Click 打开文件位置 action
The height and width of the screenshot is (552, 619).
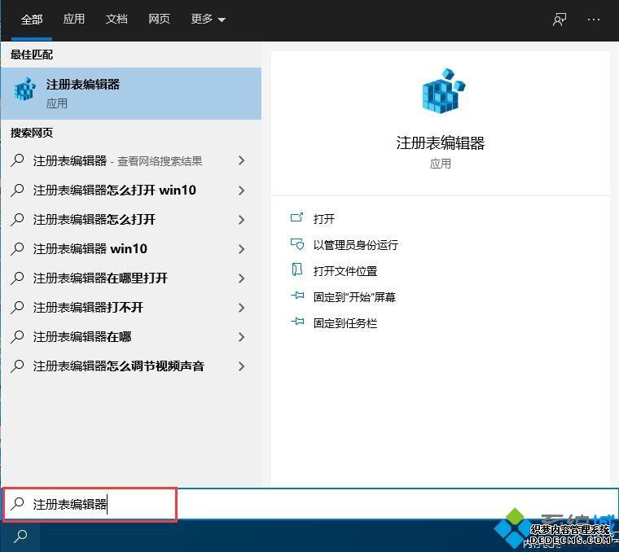[x=345, y=271]
